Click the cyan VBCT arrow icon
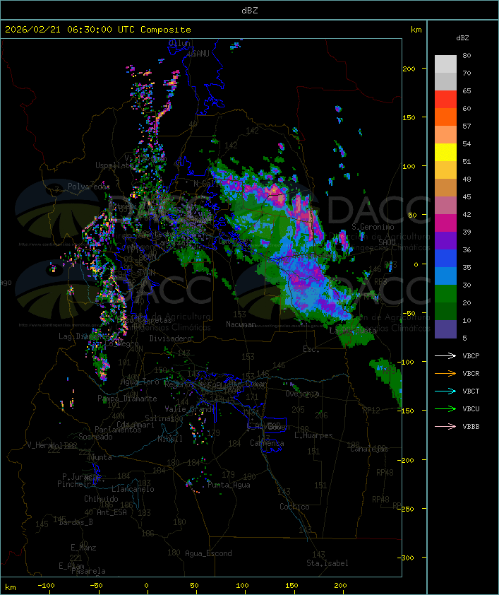Image resolution: width=499 pixels, height=595 pixels. pos(445,391)
